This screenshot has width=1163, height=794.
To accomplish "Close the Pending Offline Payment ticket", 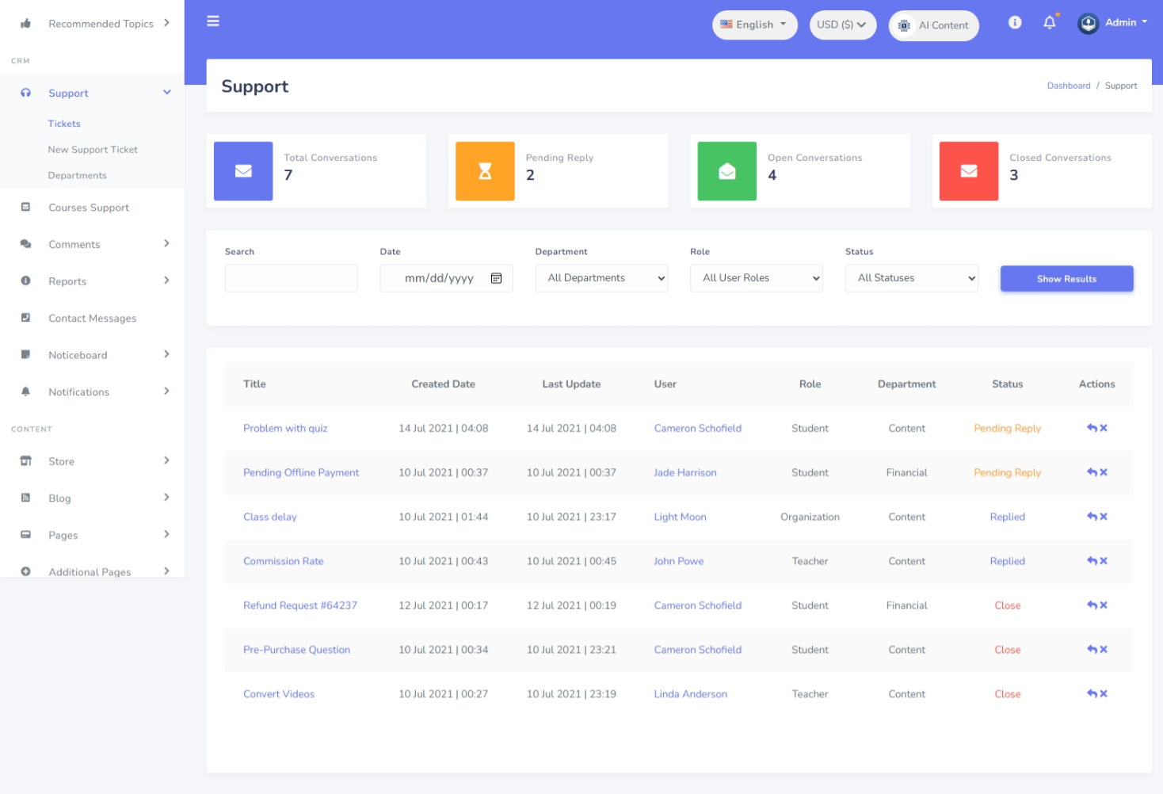I will point(1104,472).
